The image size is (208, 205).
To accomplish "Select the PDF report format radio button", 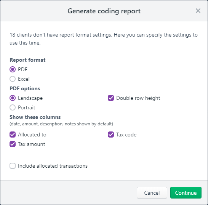I will point(13,69).
